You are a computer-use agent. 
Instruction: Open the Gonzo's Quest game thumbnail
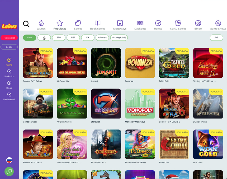pyautogui.click(x=38, y=104)
